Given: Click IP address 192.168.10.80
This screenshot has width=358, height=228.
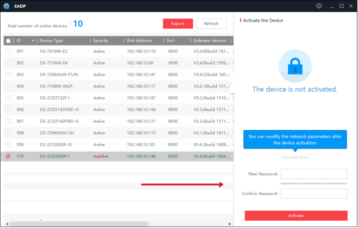Looking at the screenshot, I should [x=140, y=63].
